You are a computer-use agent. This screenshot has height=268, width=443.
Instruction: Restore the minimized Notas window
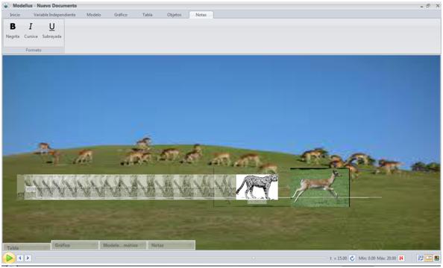[172, 245]
